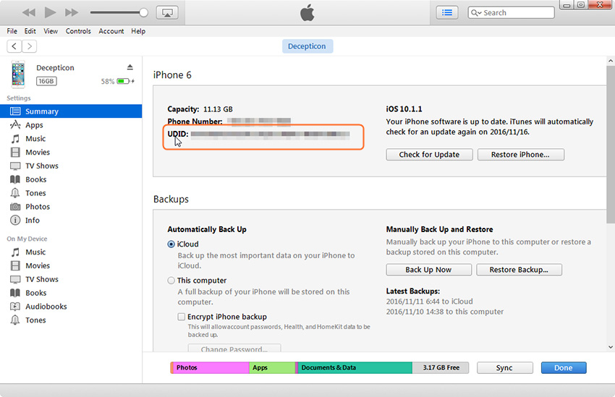615x397 pixels.
Task: Open the AirPlay output icon
Action: (167, 12)
